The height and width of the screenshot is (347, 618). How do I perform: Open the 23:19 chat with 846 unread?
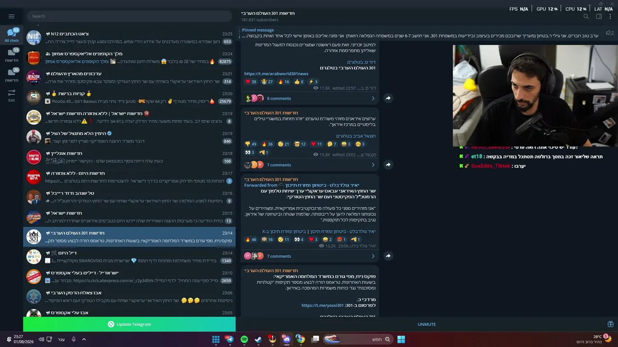pyautogui.click(x=129, y=137)
